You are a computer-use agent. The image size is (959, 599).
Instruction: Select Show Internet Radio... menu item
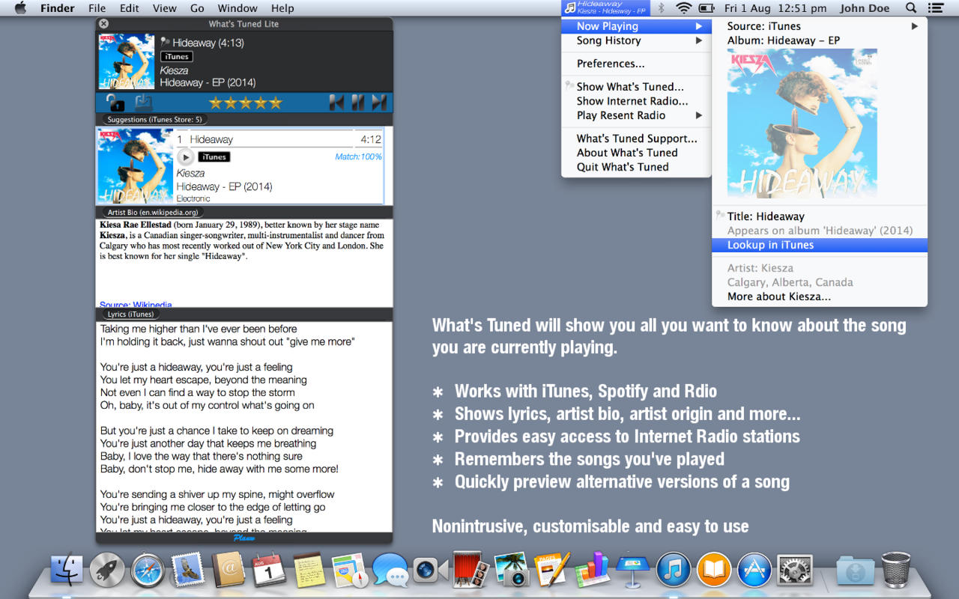tap(632, 101)
